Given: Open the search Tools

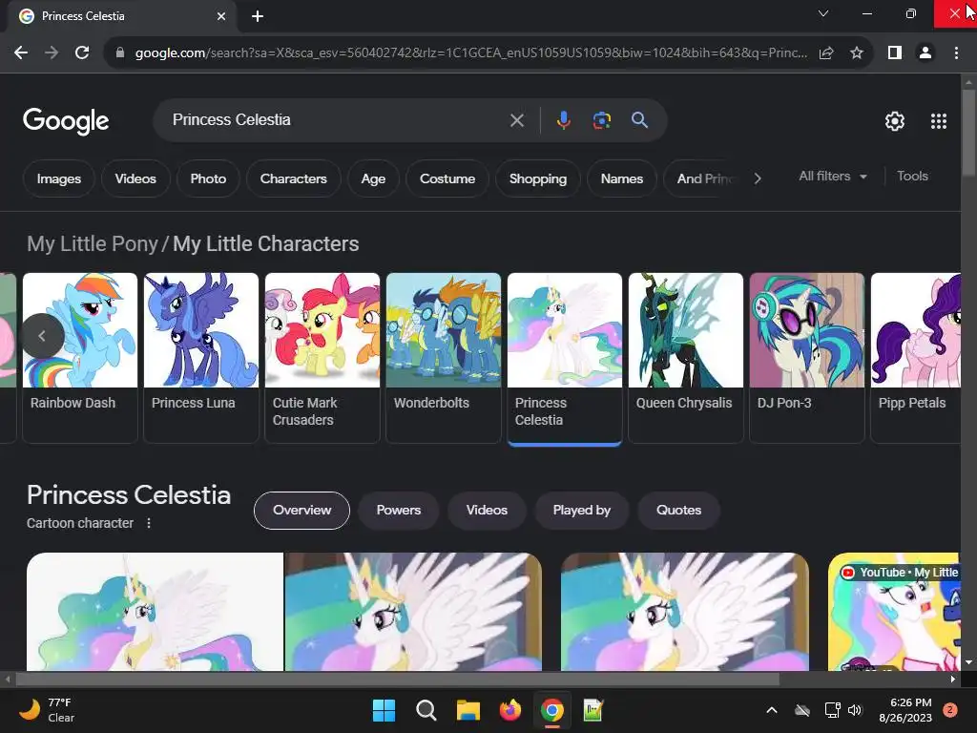Looking at the screenshot, I should click(912, 177).
